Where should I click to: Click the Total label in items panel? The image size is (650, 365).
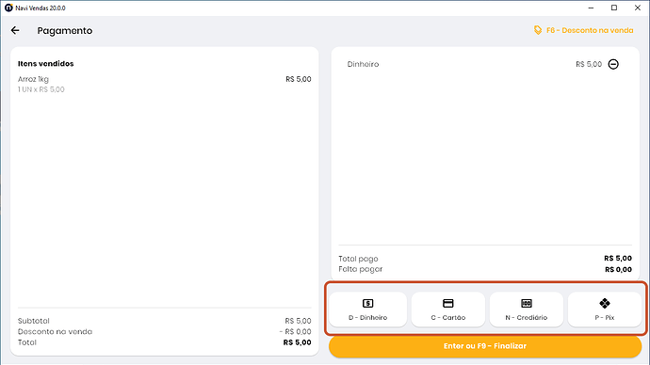27,342
